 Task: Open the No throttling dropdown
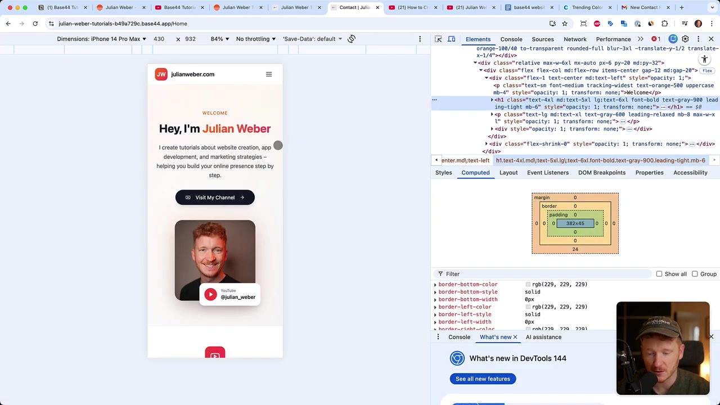click(x=256, y=39)
